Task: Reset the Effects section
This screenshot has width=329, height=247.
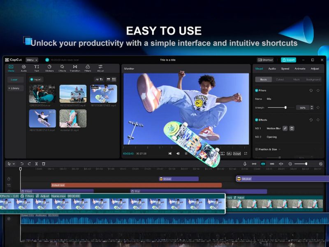Action: pos(311,120)
